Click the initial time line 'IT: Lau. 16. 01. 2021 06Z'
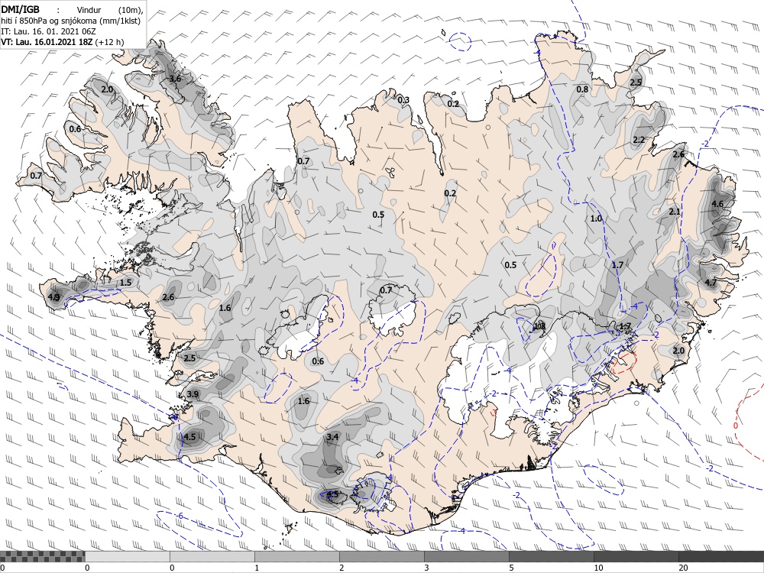 tap(48, 31)
